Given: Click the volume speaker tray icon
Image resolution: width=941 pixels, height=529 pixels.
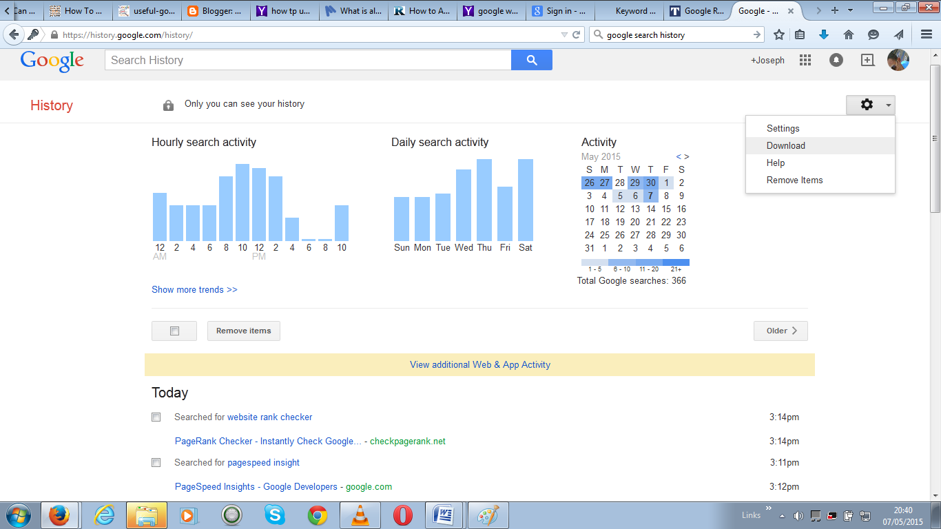Looking at the screenshot, I should coord(798,515).
